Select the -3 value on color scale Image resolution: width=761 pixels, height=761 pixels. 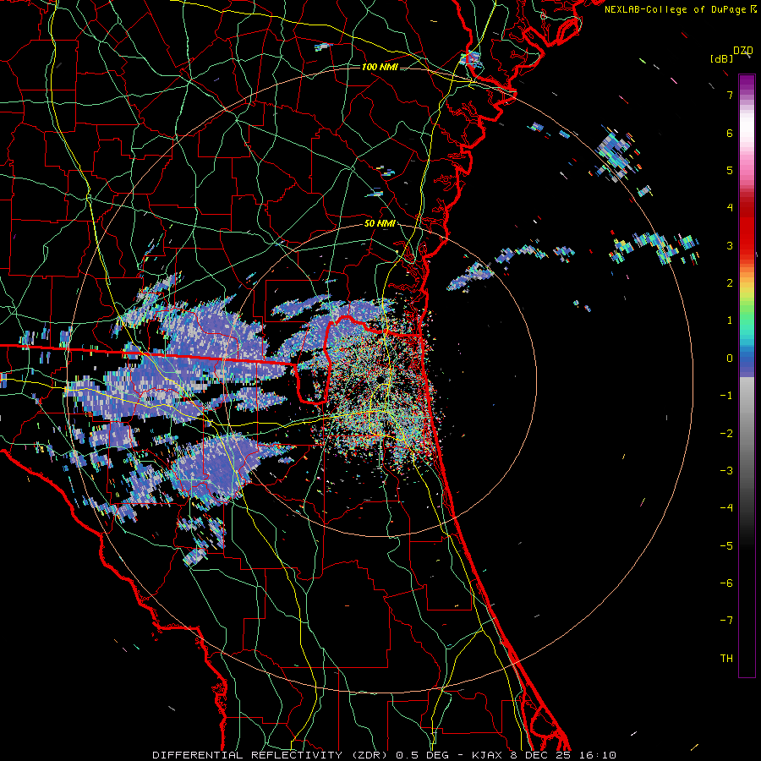coord(726,471)
